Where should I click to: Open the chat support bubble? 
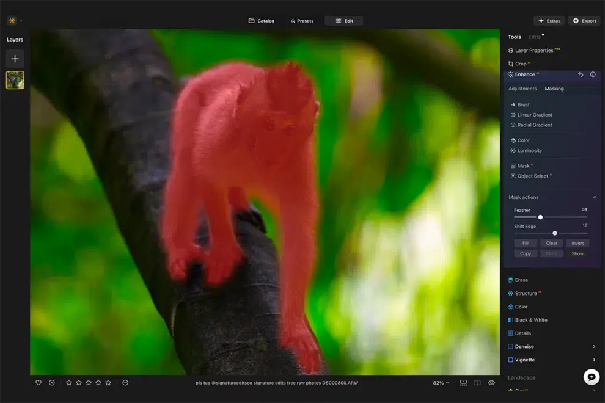click(x=591, y=377)
